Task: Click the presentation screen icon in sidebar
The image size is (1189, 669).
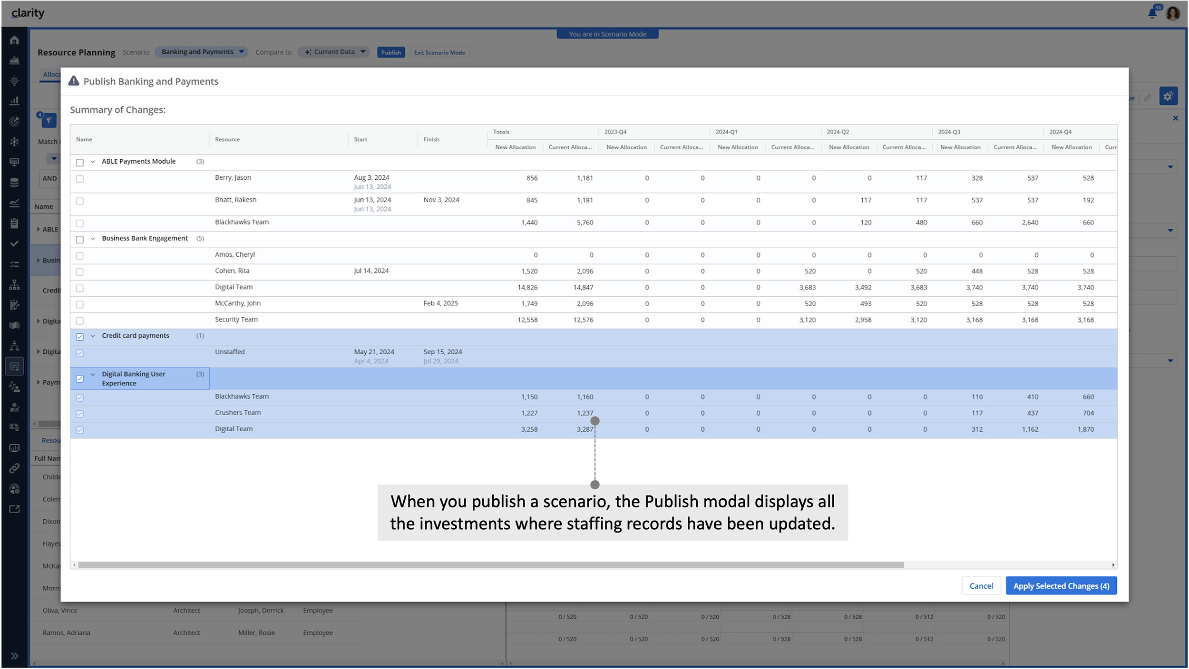Action: pyautogui.click(x=14, y=162)
